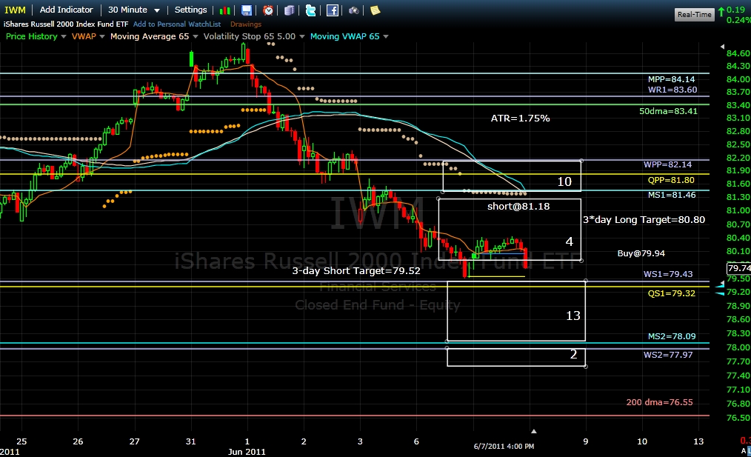Select the 3*day Long Target=80.80 text
Screen dimensions: 751x457
pos(644,220)
